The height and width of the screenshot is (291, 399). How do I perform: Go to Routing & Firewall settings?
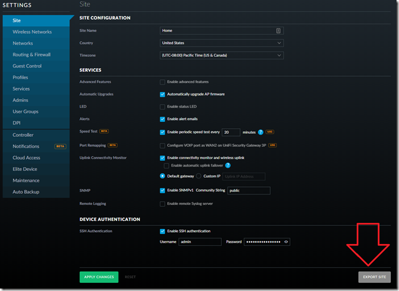(32, 54)
